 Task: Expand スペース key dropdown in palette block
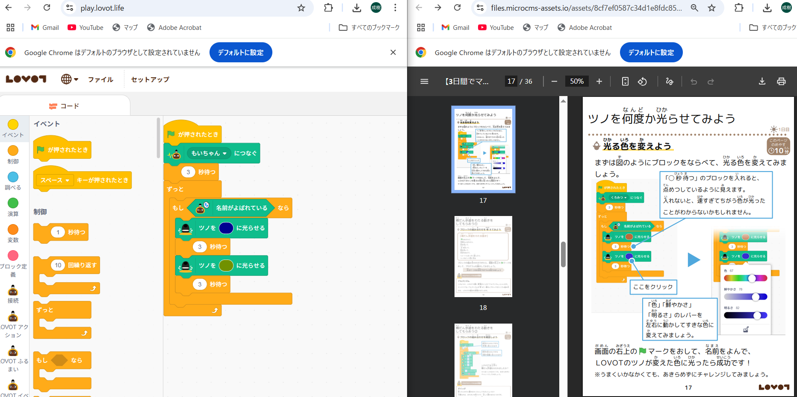(55, 180)
